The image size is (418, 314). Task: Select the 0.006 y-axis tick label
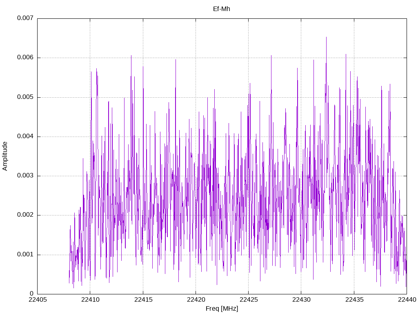tap(25, 57)
